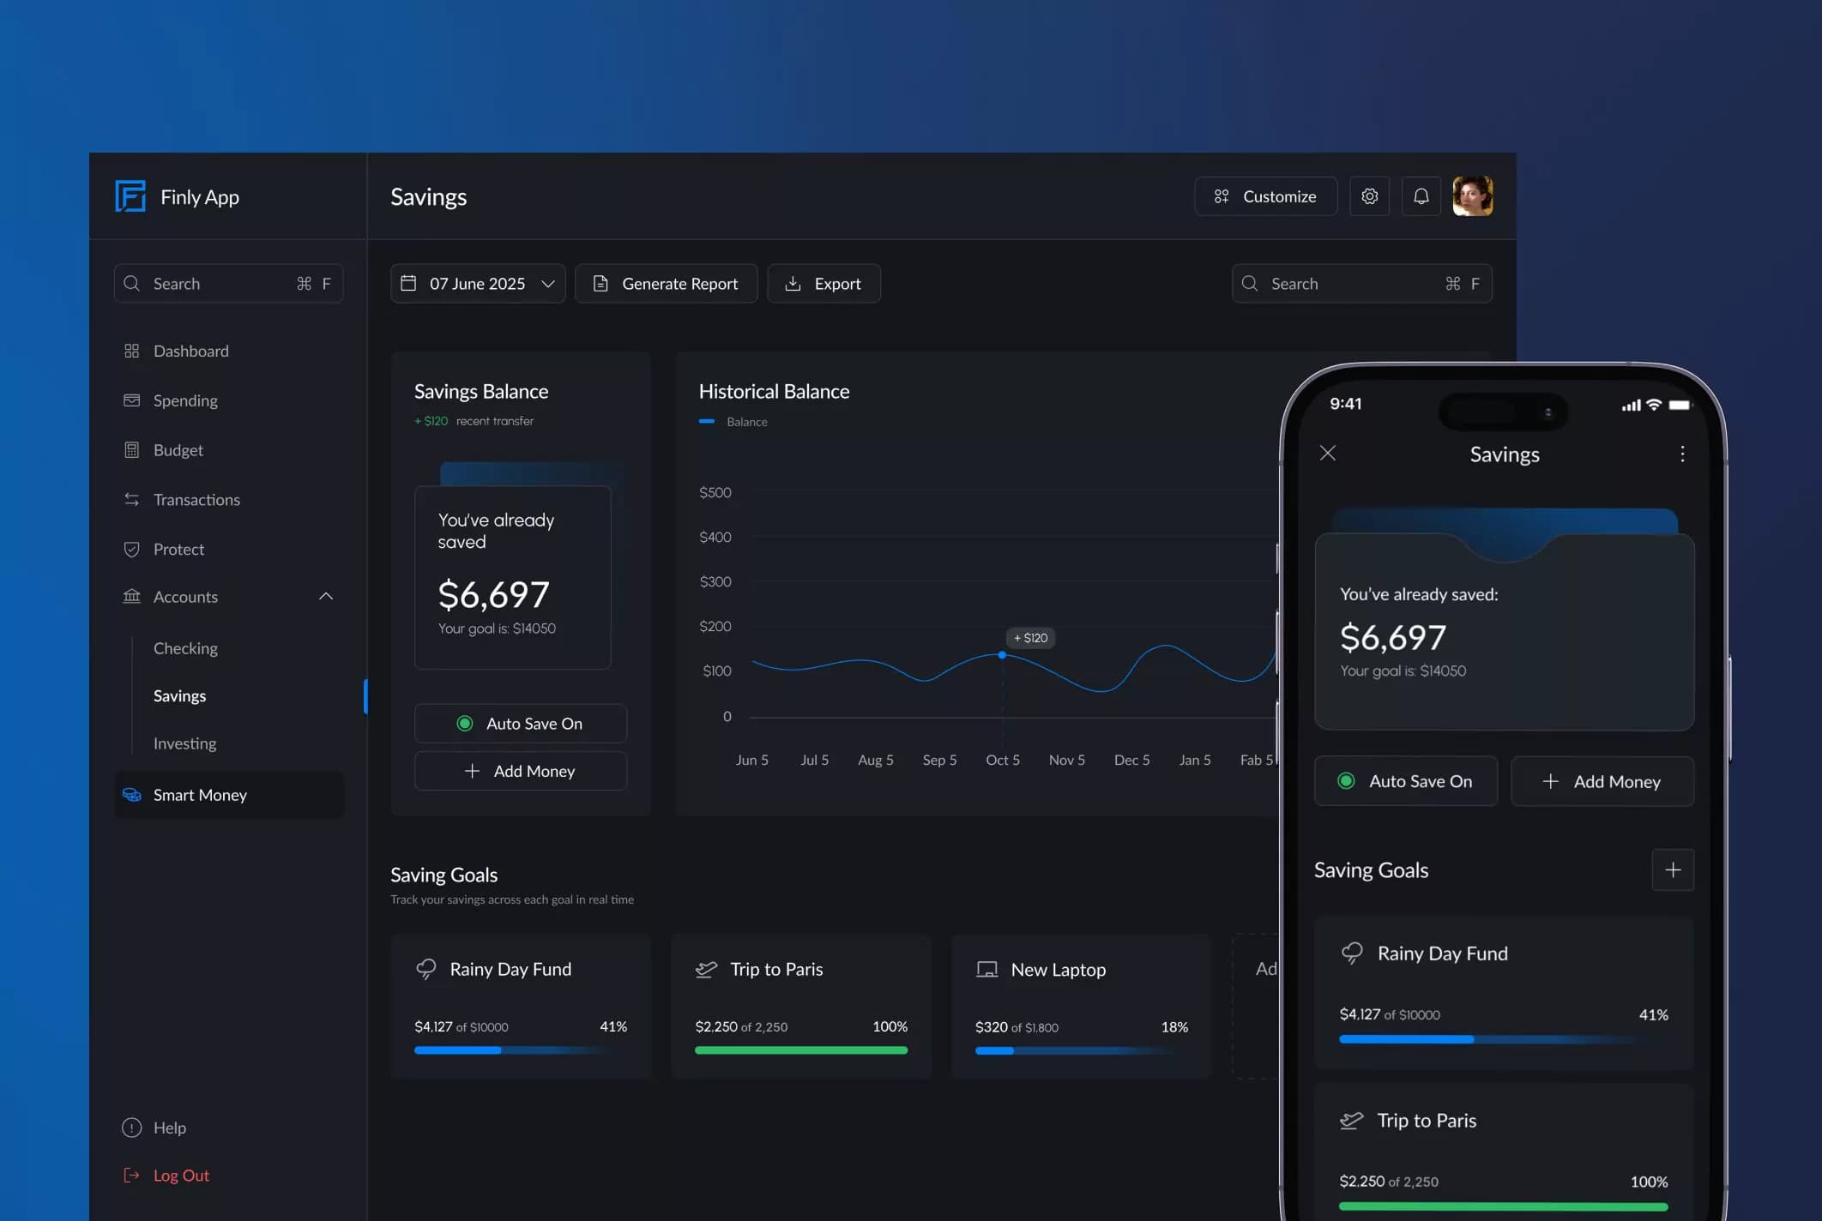Click New Laptop progress bar
The width and height of the screenshot is (1822, 1221).
[x=1082, y=1050]
